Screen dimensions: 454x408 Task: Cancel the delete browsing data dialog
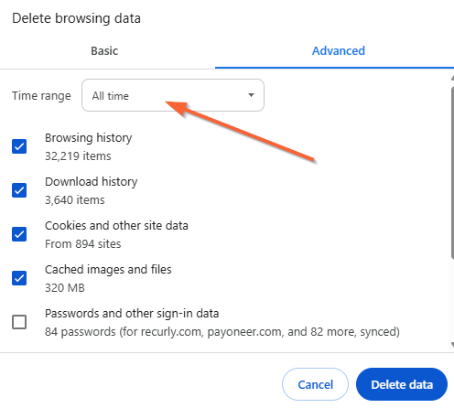point(315,384)
